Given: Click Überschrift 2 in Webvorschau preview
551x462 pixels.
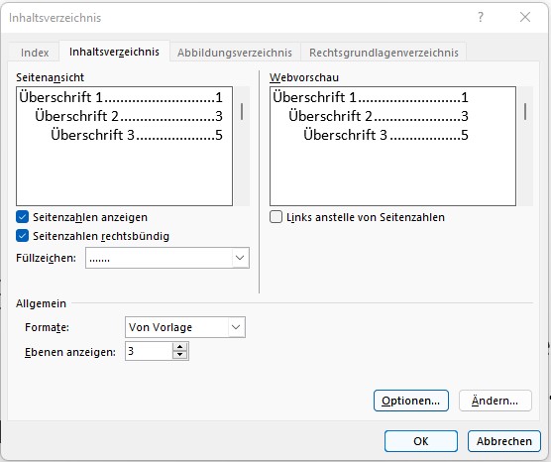Looking at the screenshot, I should (379, 116).
